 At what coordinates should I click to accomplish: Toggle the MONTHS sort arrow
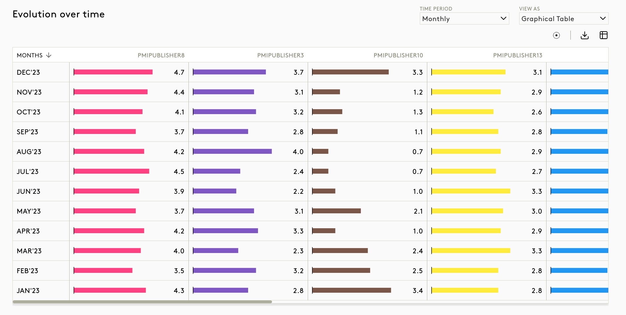click(49, 55)
